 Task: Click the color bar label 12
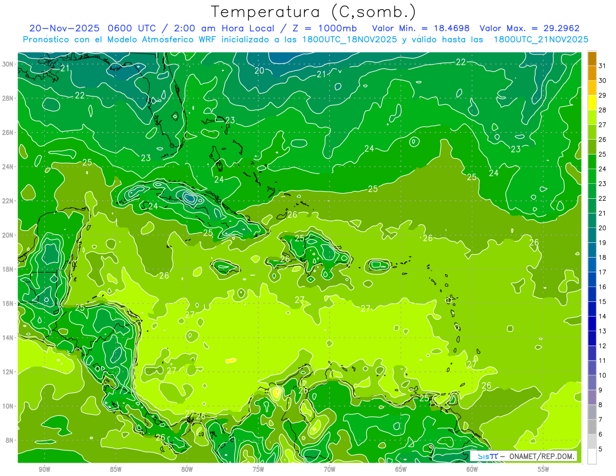(603, 346)
